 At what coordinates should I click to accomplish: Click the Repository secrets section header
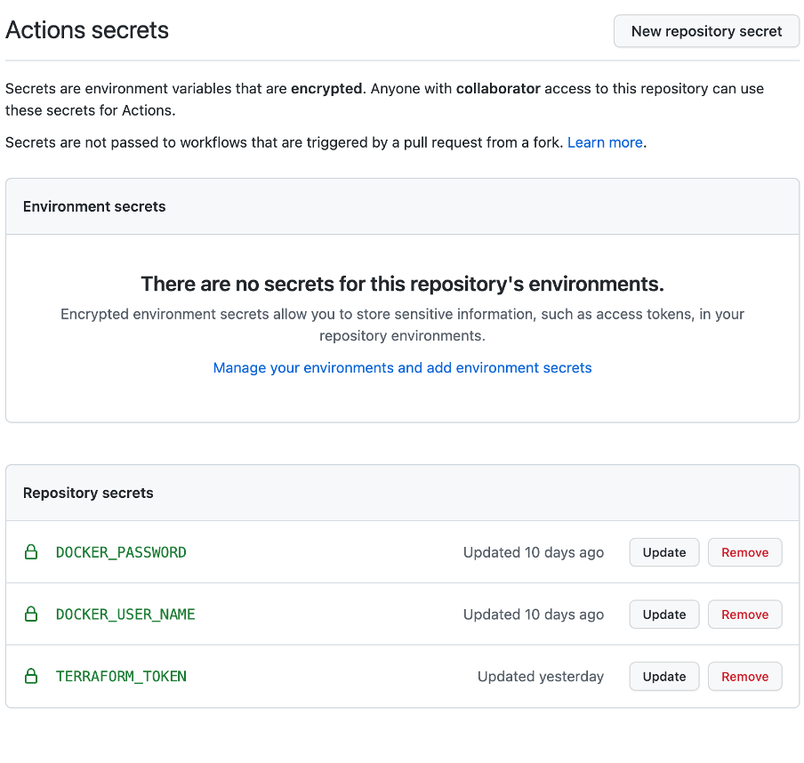pos(88,492)
